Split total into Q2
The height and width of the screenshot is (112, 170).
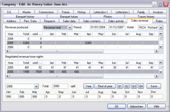(x=127, y=86)
